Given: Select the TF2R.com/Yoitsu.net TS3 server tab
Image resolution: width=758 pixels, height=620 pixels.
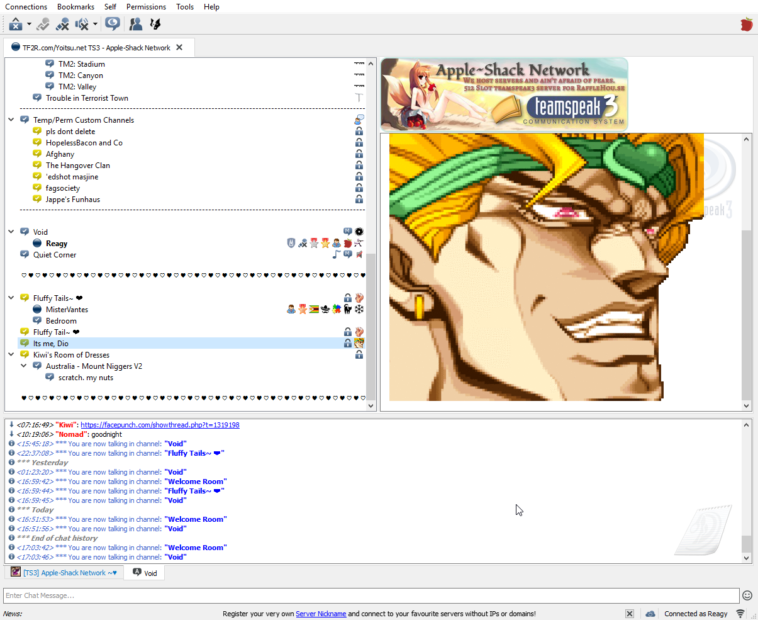Looking at the screenshot, I should pos(99,47).
